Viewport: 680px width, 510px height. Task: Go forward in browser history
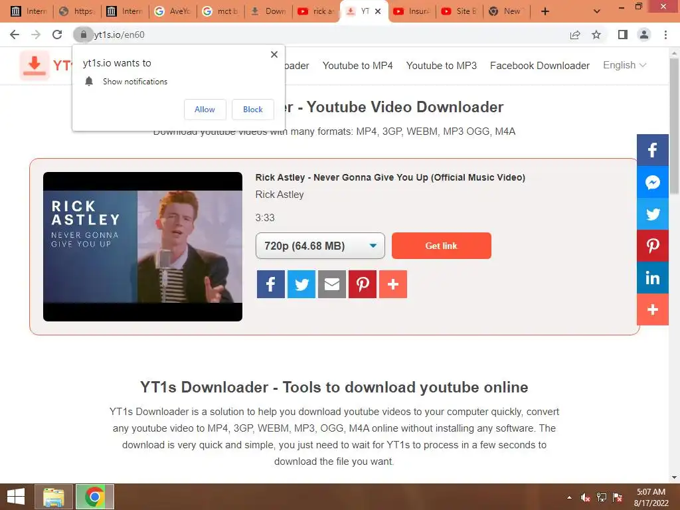click(36, 35)
